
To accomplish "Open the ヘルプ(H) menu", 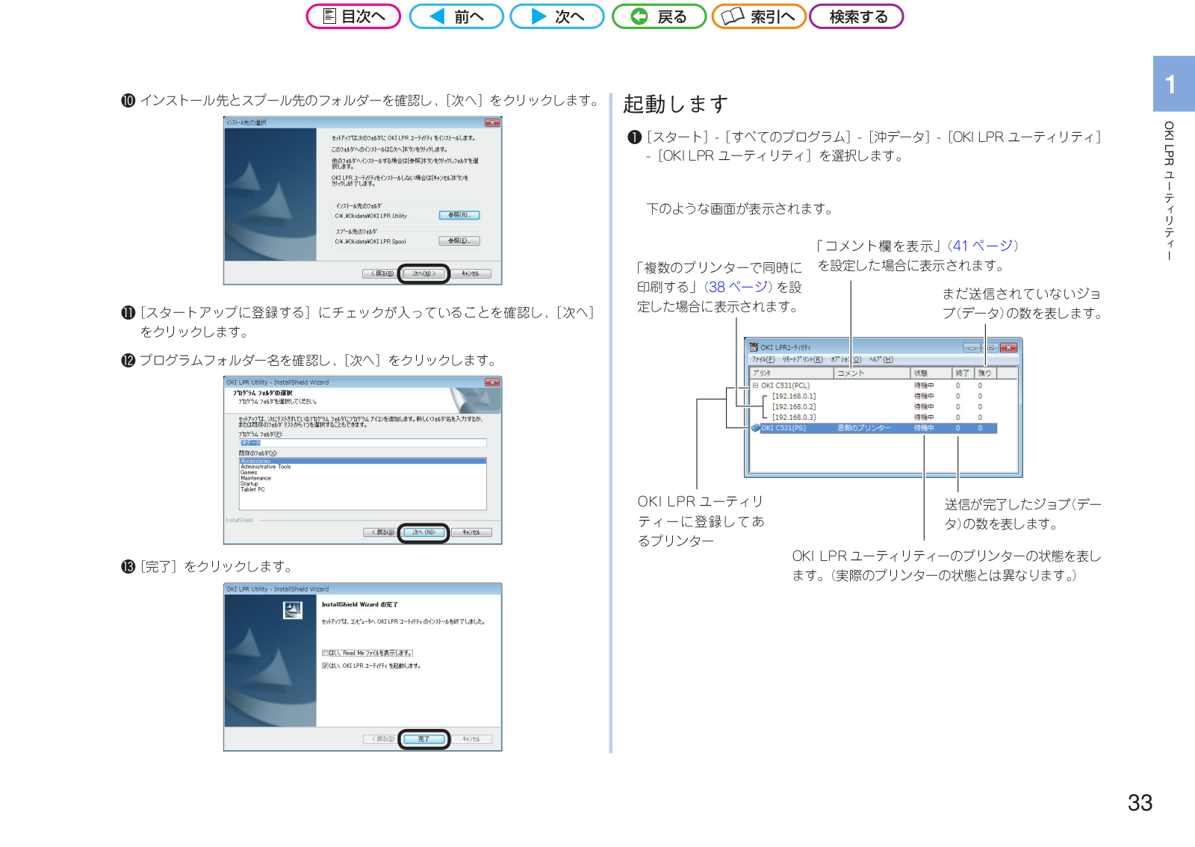I will (x=881, y=359).
